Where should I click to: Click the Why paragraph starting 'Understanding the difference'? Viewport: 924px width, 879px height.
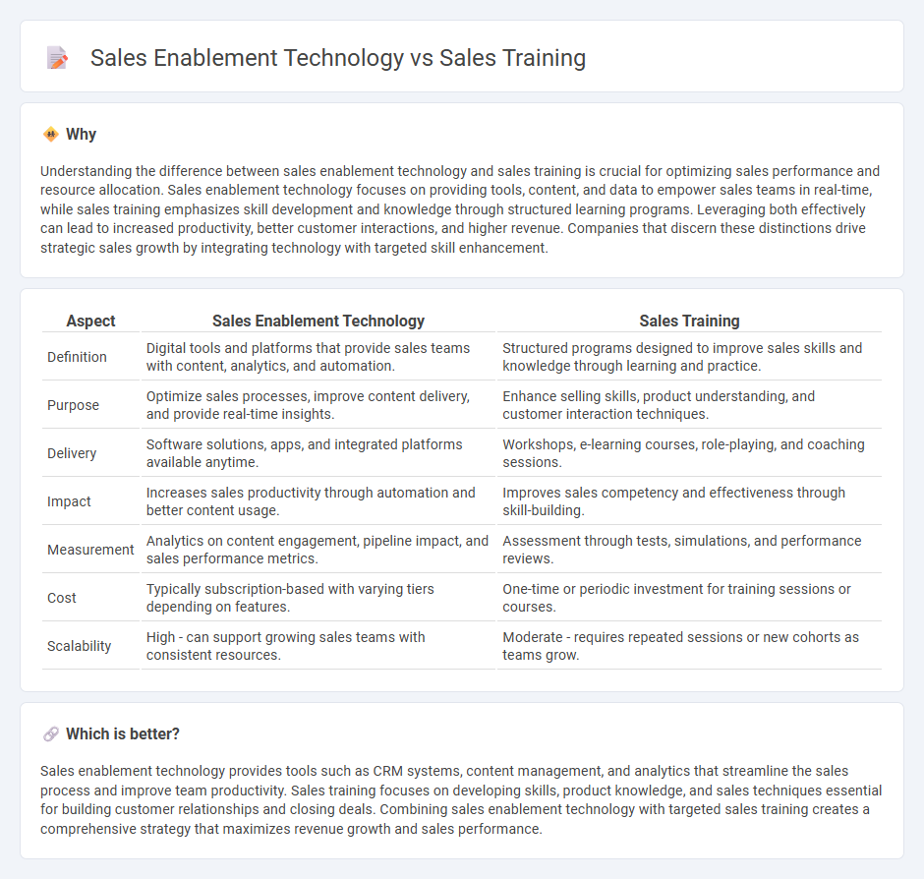[x=461, y=209]
